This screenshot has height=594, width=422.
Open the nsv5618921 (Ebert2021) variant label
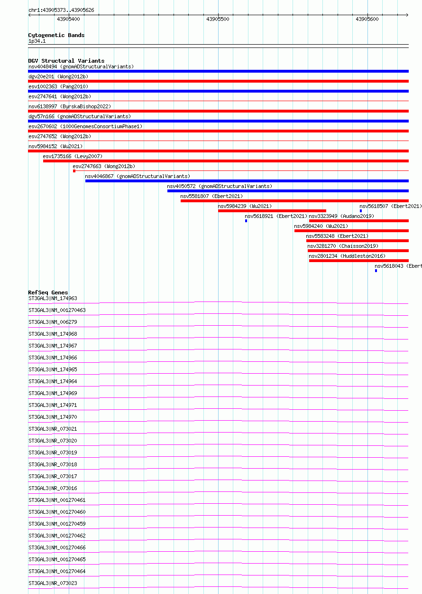point(276,216)
